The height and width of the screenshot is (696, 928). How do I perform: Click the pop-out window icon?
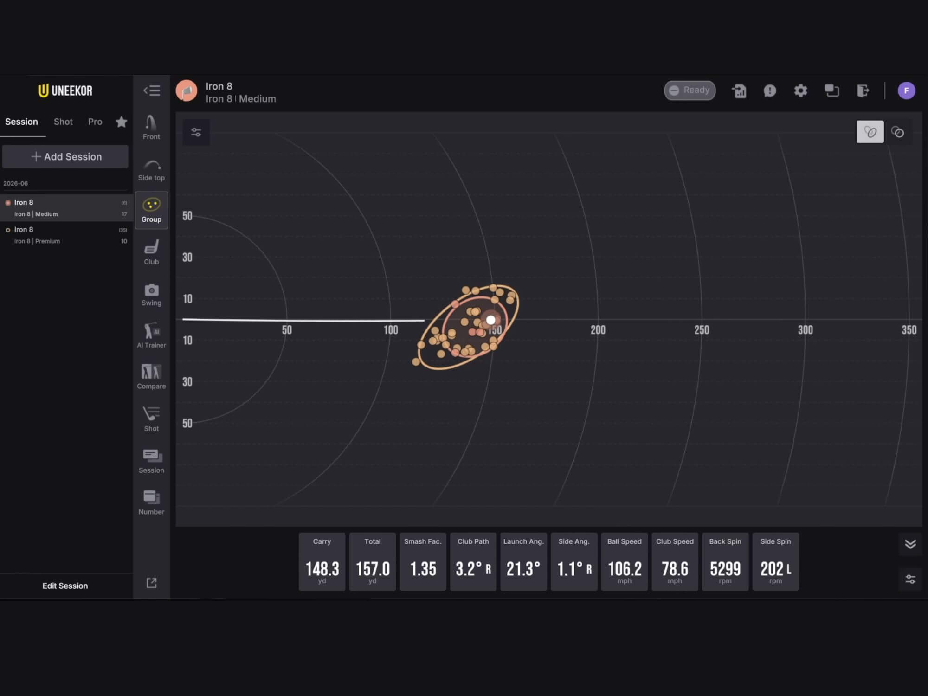pos(151,583)
